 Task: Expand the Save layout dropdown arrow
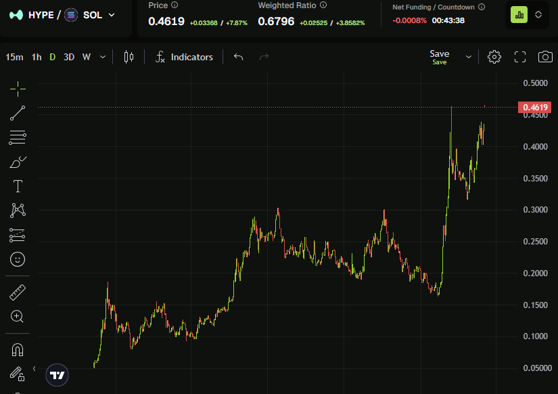pyautogui.click(x=469, y=57)
